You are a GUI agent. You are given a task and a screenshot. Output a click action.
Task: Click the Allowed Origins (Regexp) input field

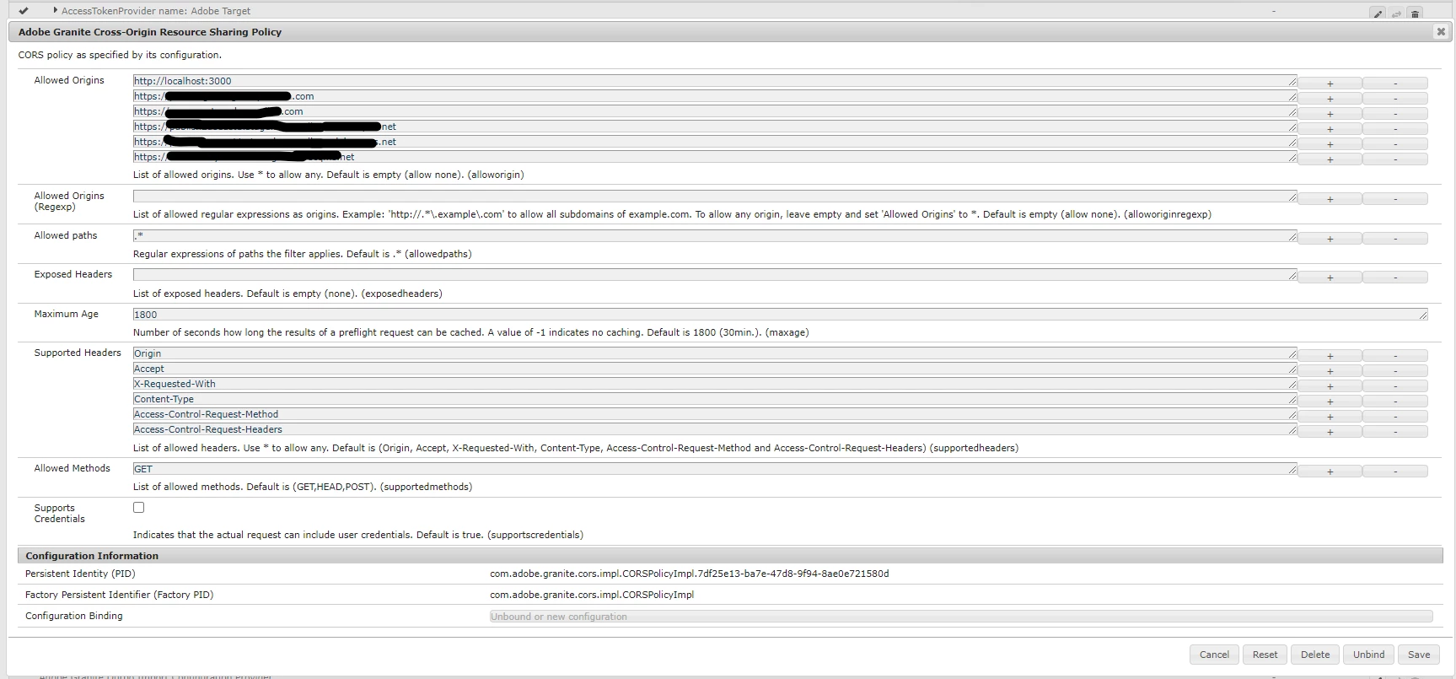(715, 197)
